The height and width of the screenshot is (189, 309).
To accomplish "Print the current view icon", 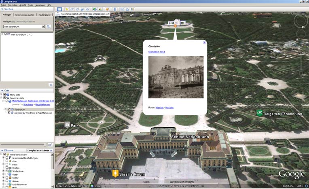I will (127, 9).
